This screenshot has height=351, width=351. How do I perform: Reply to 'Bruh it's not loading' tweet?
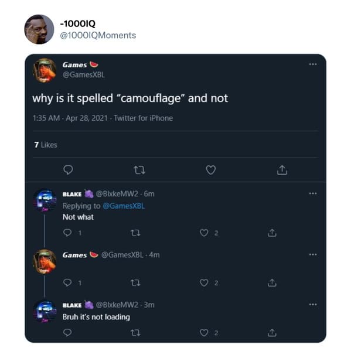coord(67,333)
